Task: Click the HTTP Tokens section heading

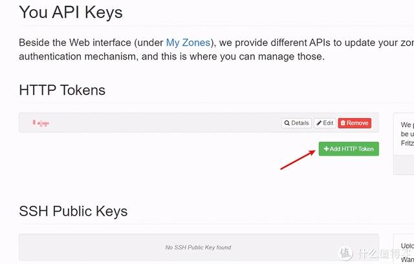Action: tap(62, 90)
